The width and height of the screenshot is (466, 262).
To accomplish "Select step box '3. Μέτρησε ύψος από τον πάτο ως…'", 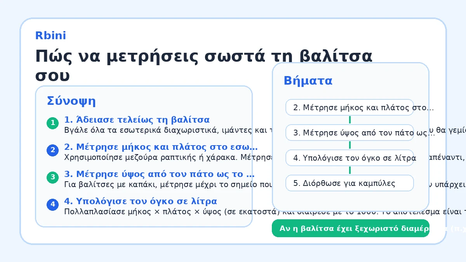I will [x=350, y=133].
